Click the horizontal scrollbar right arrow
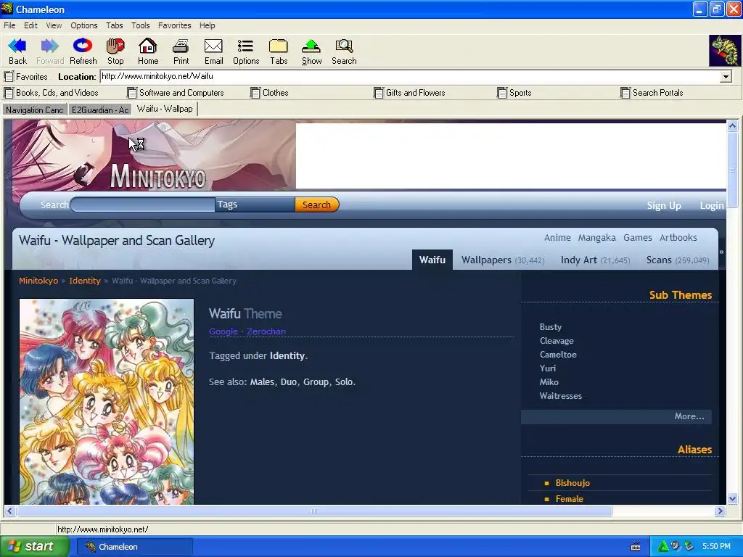The width and height of the screenshot is (743, 557). click(x=721, y=511)
